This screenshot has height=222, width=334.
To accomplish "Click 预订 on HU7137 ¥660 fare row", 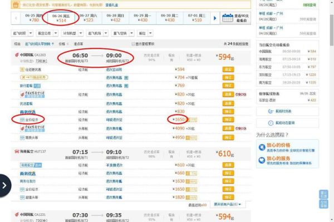I will point(228,173).
